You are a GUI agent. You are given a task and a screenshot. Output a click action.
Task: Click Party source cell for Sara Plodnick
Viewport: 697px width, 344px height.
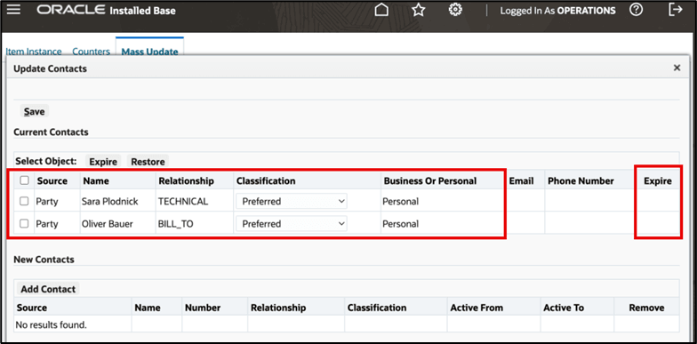[47, 201]
